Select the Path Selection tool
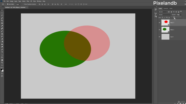Screen dimensions: 186x104 2,55
